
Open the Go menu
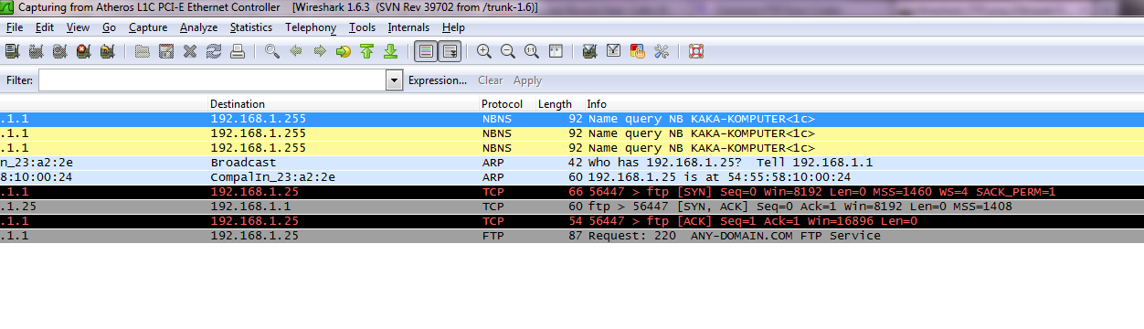coord(110,27)
